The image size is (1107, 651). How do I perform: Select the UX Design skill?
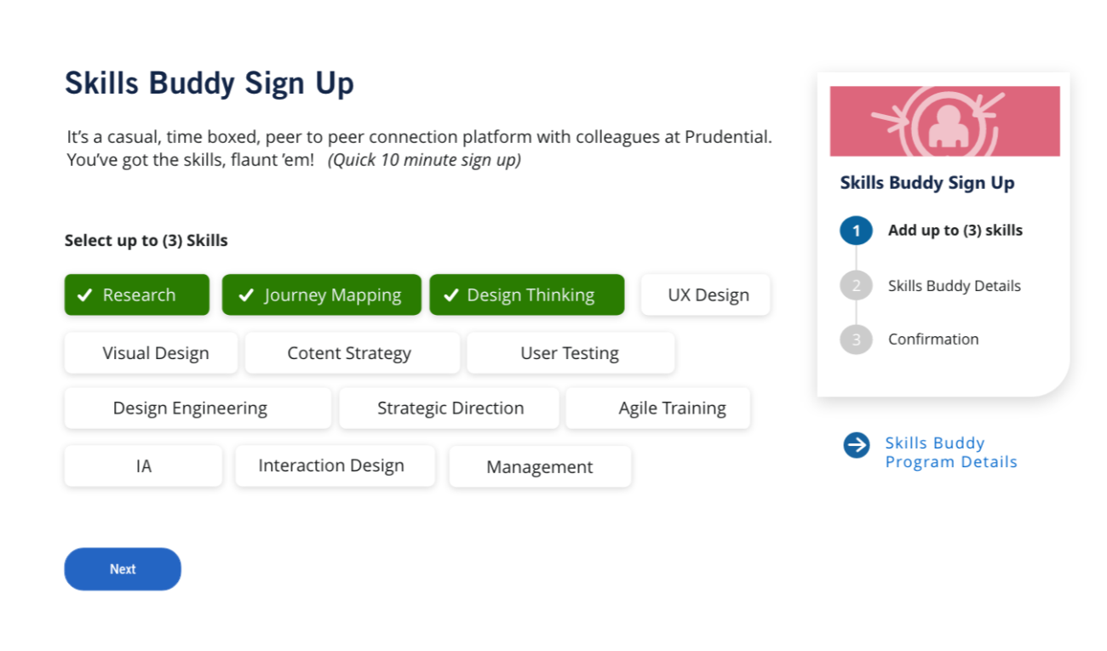point(706,295)
